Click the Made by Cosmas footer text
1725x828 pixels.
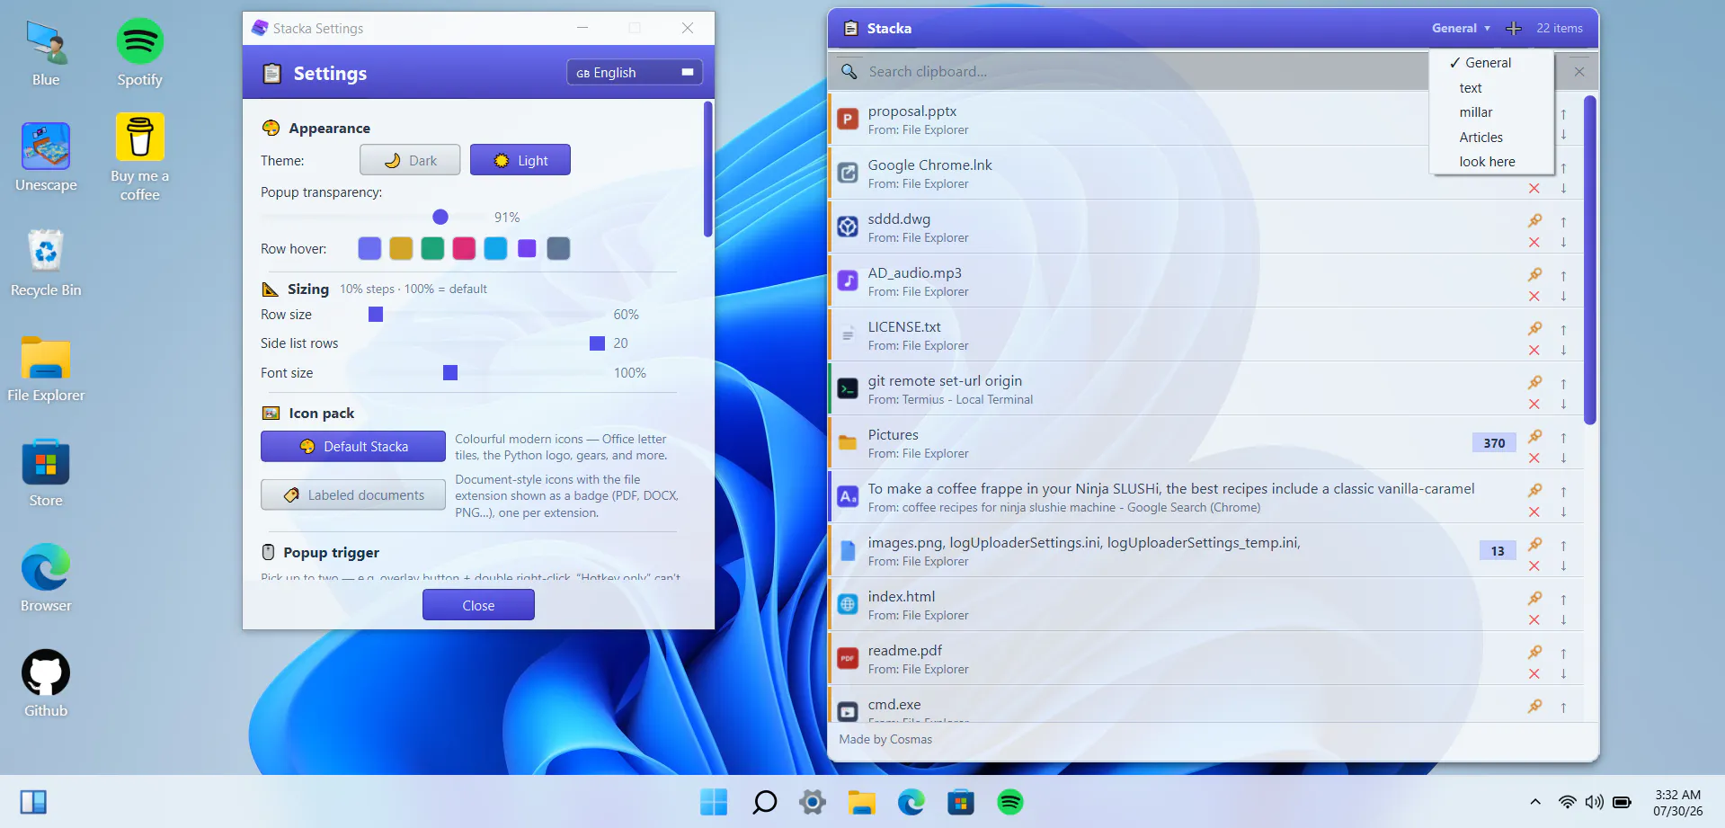point(885,739)
